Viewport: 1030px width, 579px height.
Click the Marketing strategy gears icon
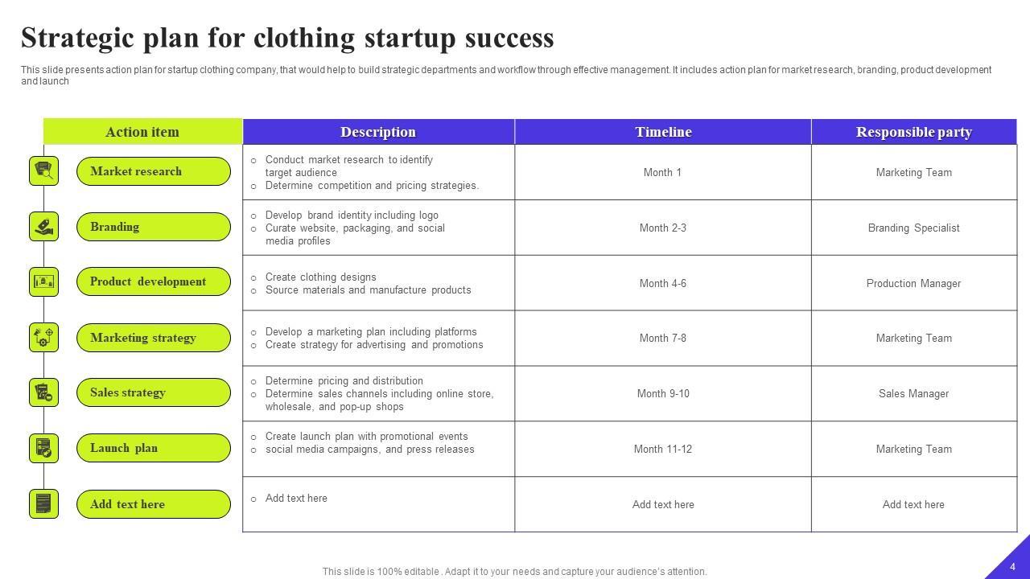click(x=44, y=338)
